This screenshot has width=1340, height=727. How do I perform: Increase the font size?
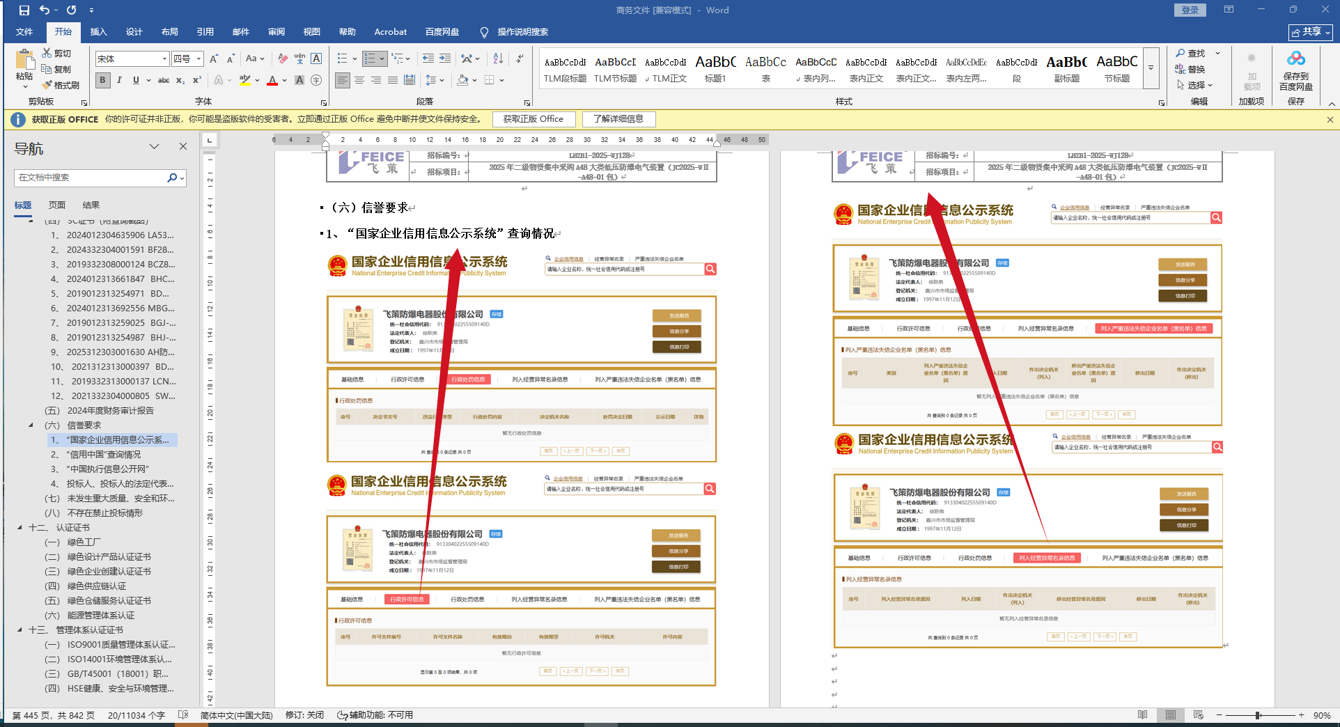point(214,59)
